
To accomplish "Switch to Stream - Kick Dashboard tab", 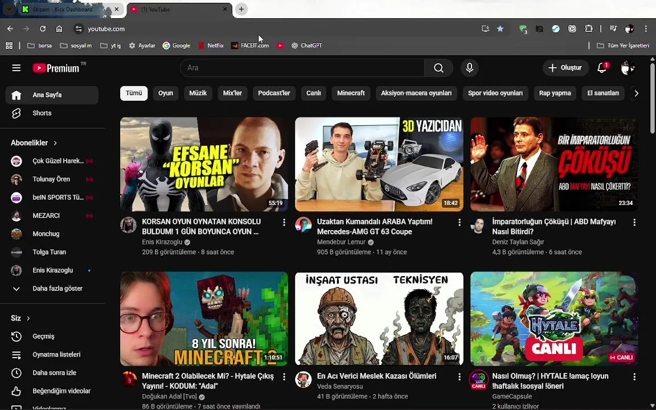I will (69, 9).
